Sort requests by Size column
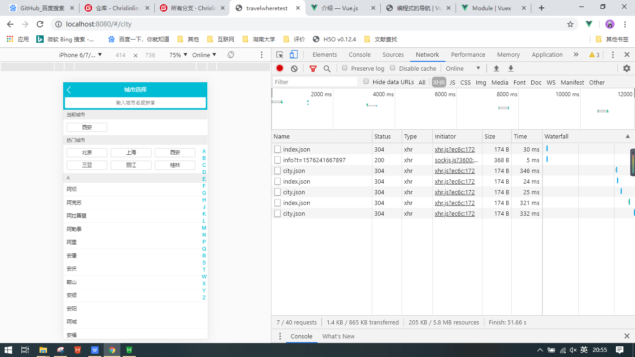Image resolution: width=635 pixels, height=357 pixels. coord(496,136)
